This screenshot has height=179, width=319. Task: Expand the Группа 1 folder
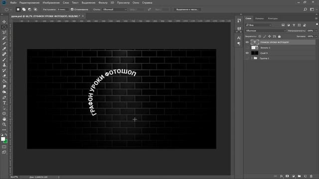[x=252, y=58]
